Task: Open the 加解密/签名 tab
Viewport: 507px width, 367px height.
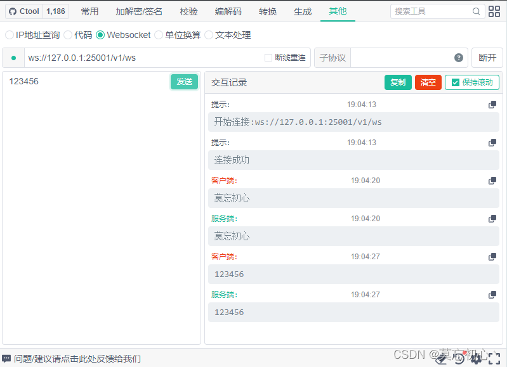Action: tap(139, 11)
